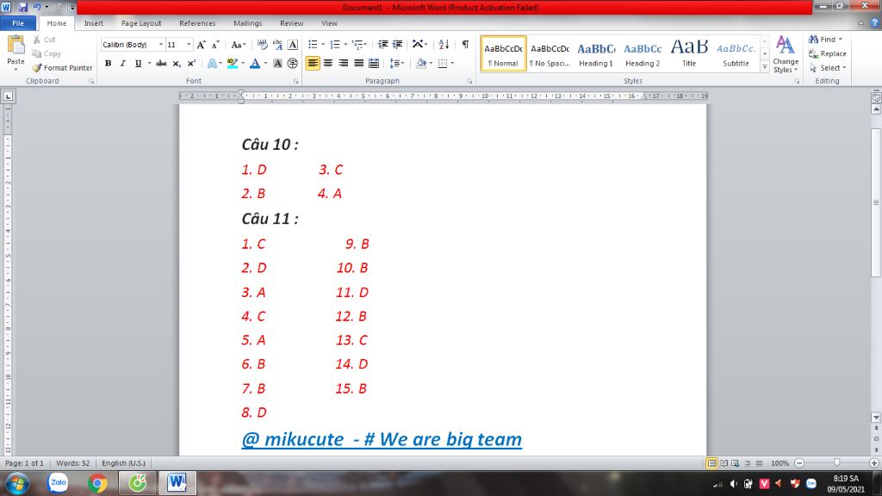882x496 pixels.
Task: Click the Grow Font icon
Action: pyautogui.click(x=201, y=45)
